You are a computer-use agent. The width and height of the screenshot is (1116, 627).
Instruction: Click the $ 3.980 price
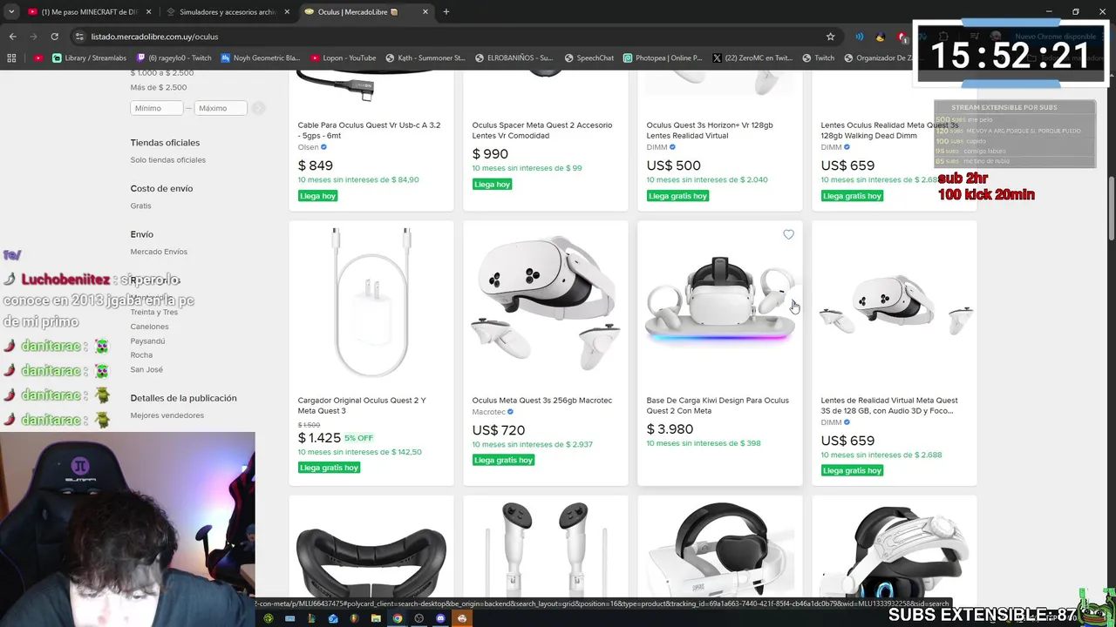click(x=670, y=429)
